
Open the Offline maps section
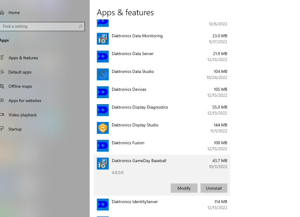[x=20, y=87]
